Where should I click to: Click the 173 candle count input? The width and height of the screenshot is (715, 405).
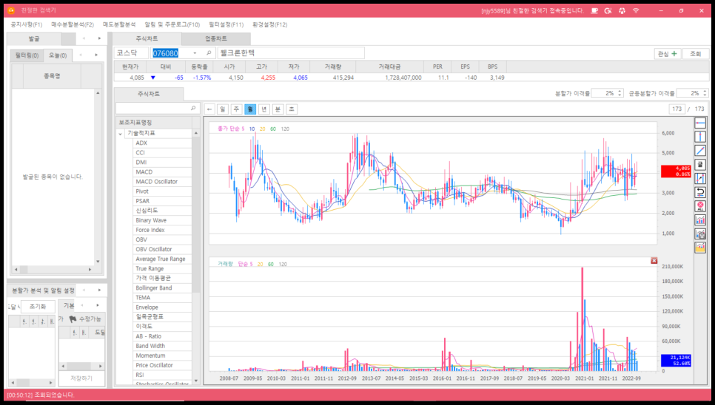pos(677,109)
